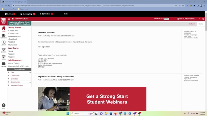The height and width of the screenshot is (116, 207).
Task: Click the Strayer shield logo
Action: [x=4, y=21]
